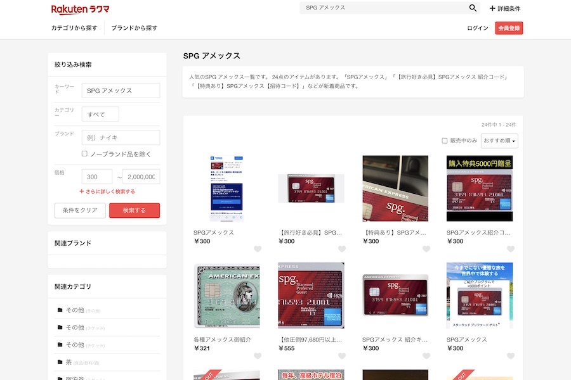571x380 pixels.
Task: Focus the ブランド input field
Action: tap(121, 137)
